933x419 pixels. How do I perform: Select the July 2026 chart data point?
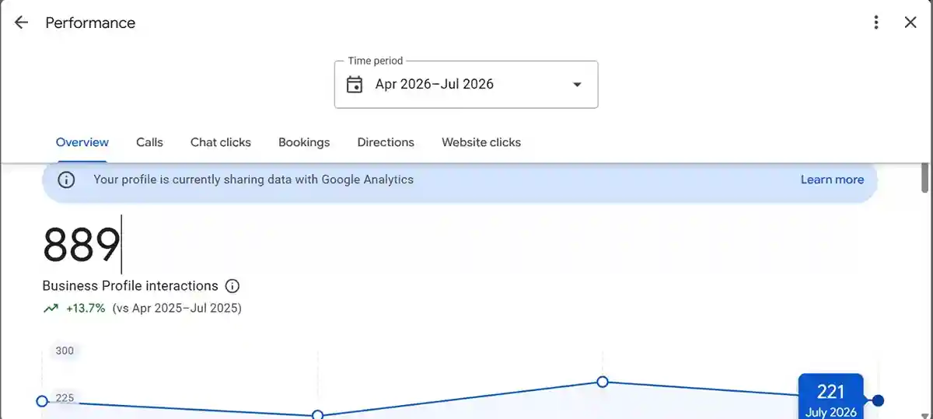tap(878, 400)
